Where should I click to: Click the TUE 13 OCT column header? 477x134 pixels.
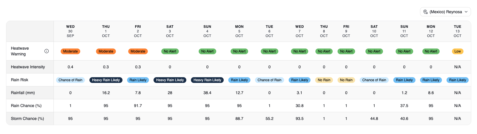[x=457, y=31]
